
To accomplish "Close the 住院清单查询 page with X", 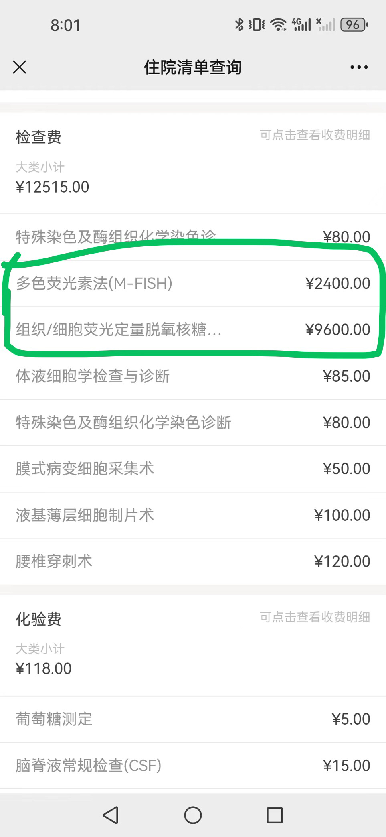I will point(19,67).
